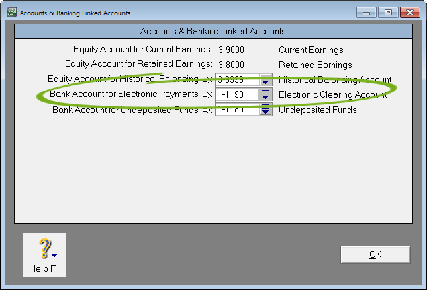Click the 1-1190 electronic payments account field
The height and width of the screenshot is (290, 427).
(236, 95)
